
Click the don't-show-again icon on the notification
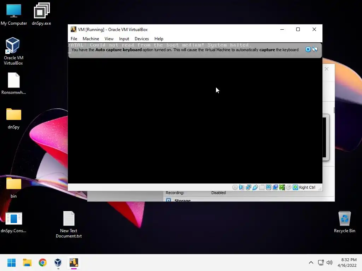point(315,49)
